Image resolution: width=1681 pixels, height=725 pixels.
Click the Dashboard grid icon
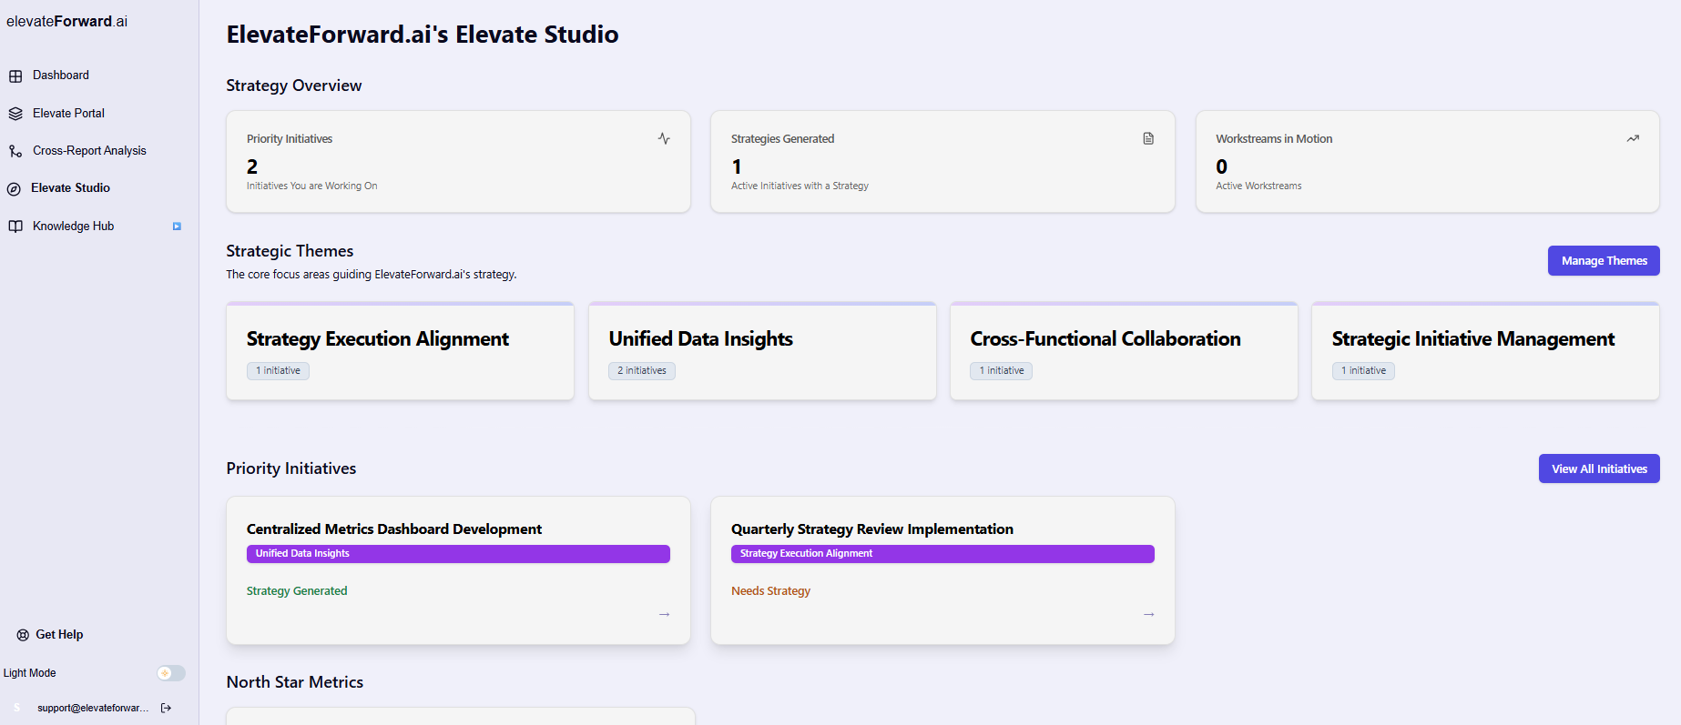pyautogui.click(x=15, y=76)
